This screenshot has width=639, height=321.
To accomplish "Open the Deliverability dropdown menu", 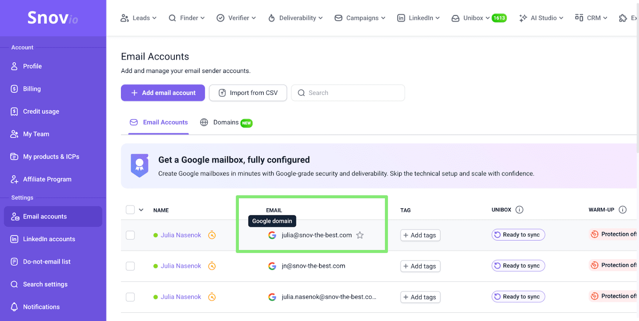I will click(296, 18).
